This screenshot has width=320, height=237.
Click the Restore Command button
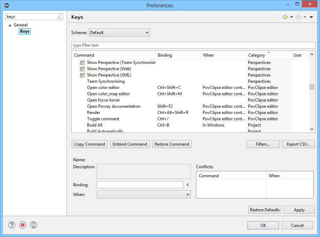click(x=172, y=144)
